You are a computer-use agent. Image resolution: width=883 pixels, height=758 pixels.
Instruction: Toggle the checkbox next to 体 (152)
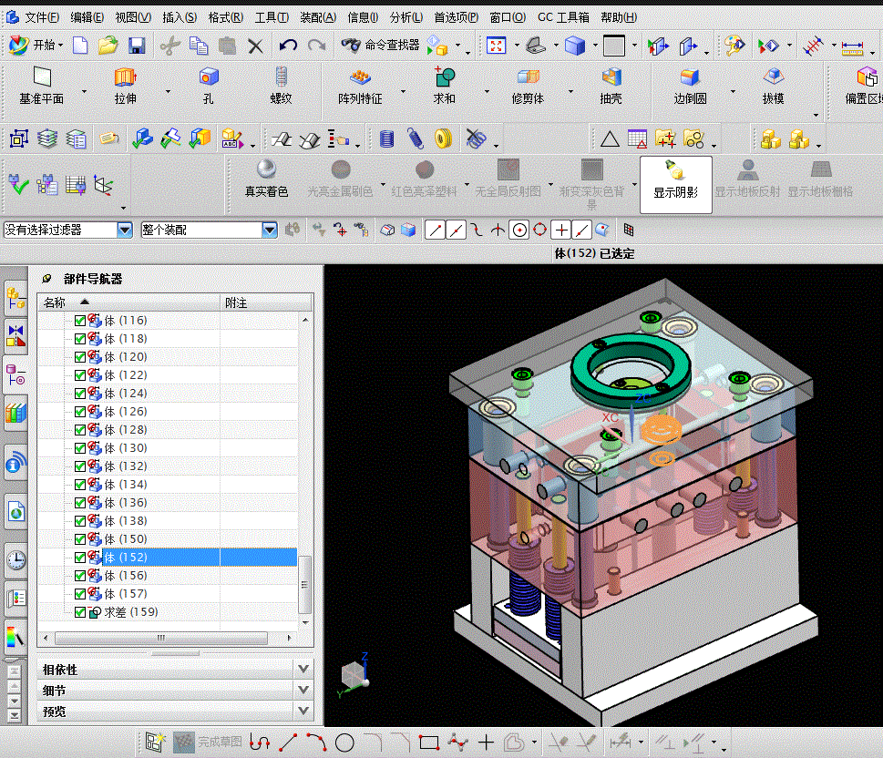click(80, 558)
